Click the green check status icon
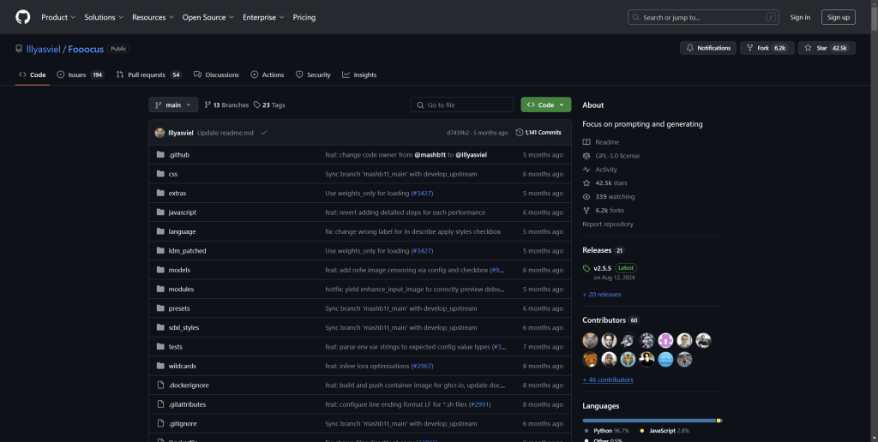This screenshot has width=878, height=442. pos(264,133)
